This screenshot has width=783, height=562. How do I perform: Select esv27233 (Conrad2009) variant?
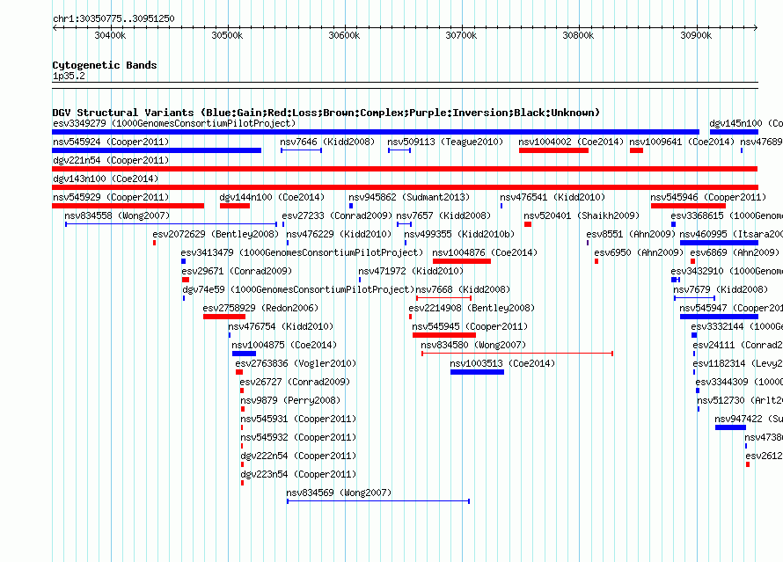(x=337, y=215)
